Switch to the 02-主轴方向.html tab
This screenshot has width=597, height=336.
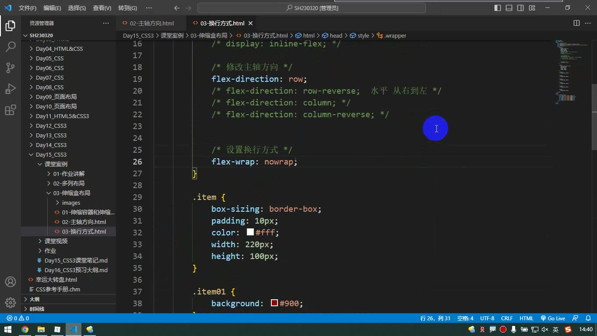tap(151, 23)
